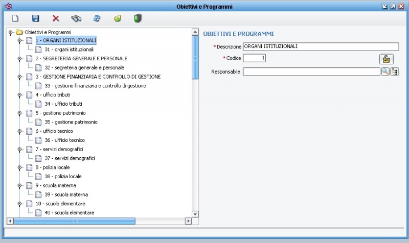Click the Responsabile input field
The width and height of the screenshot is (409, 243).
(311, 71)
